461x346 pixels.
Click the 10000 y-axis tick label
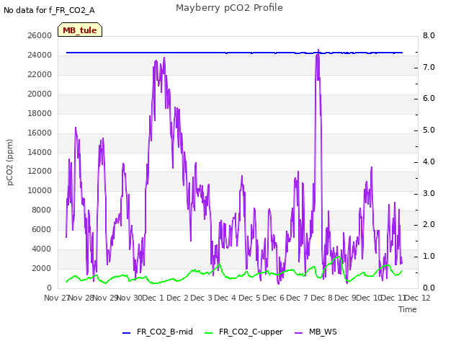40,190
